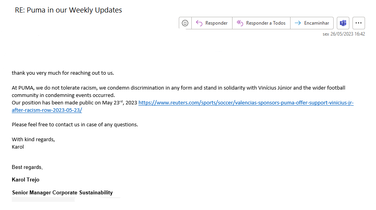Screen dimensions: 376x210
Task: Click the 'Best regards,' closing line
Action: 27,167
